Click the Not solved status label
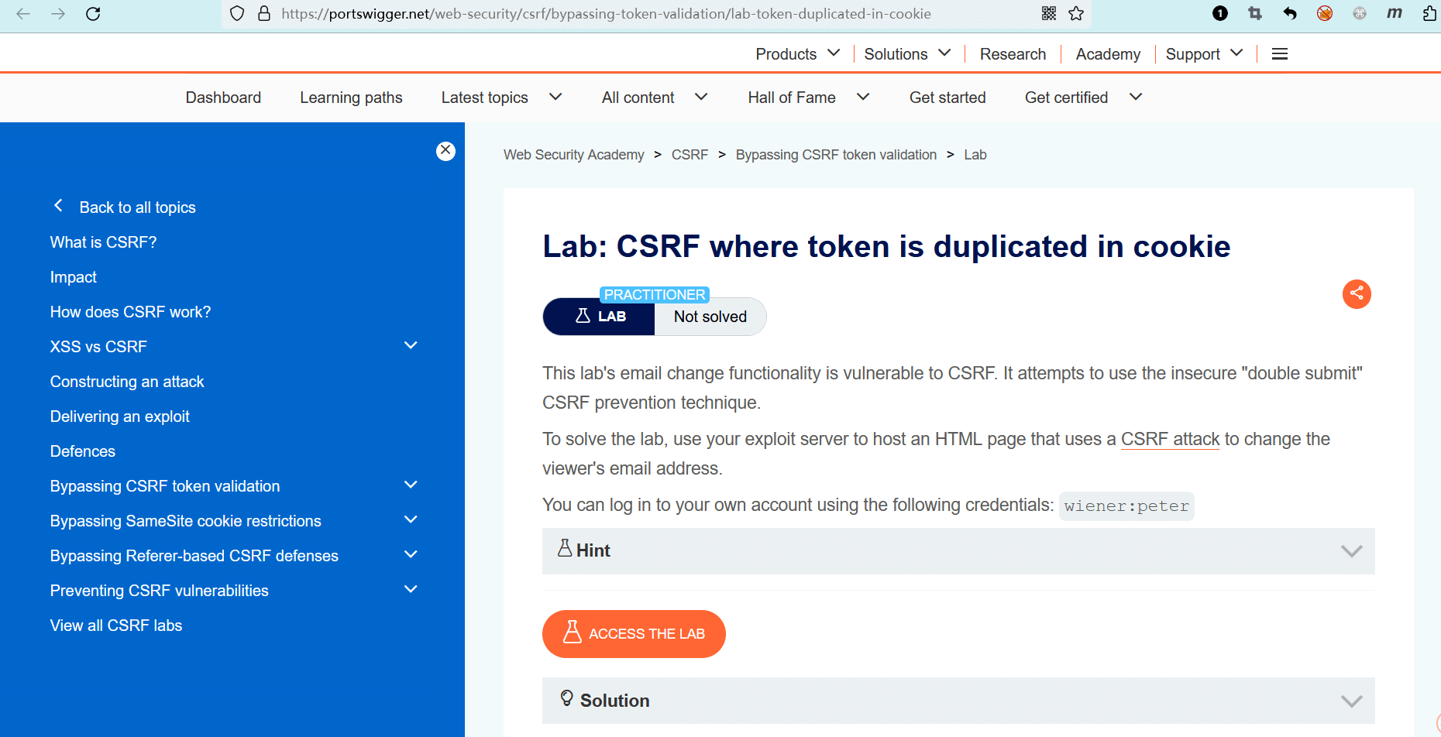Screen dimensions: 1441x737 [x=710, y=317]
